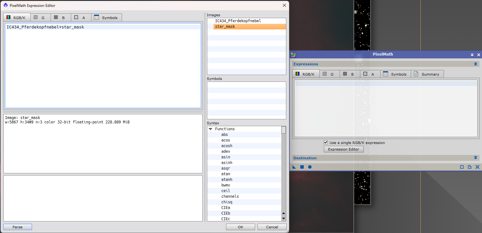The image size is (482, 233).
Task: Expand the Destination section
Action: tap(475, 158)
